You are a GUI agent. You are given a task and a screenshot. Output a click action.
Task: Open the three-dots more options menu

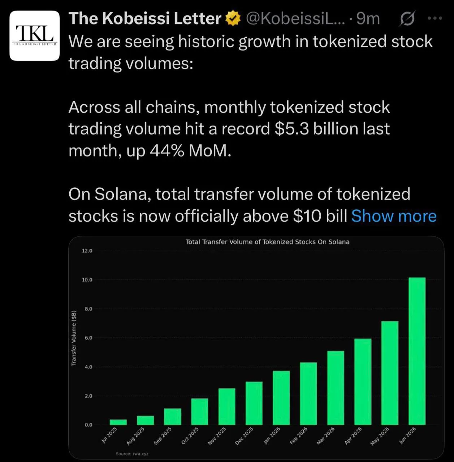point(434,18)
